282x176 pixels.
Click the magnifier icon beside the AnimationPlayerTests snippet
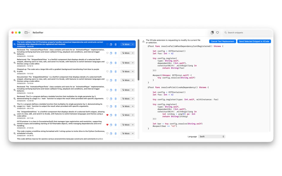(x=14, y=53)
